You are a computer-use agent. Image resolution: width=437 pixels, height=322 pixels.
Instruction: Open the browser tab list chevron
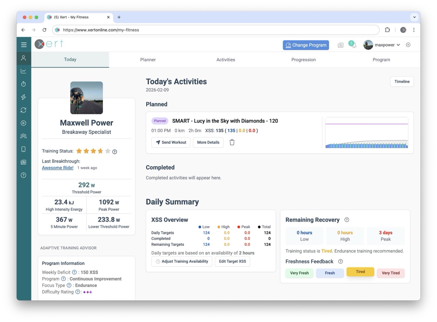[414, 17]
